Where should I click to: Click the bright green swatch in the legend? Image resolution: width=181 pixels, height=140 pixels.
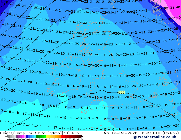(45, 136)
